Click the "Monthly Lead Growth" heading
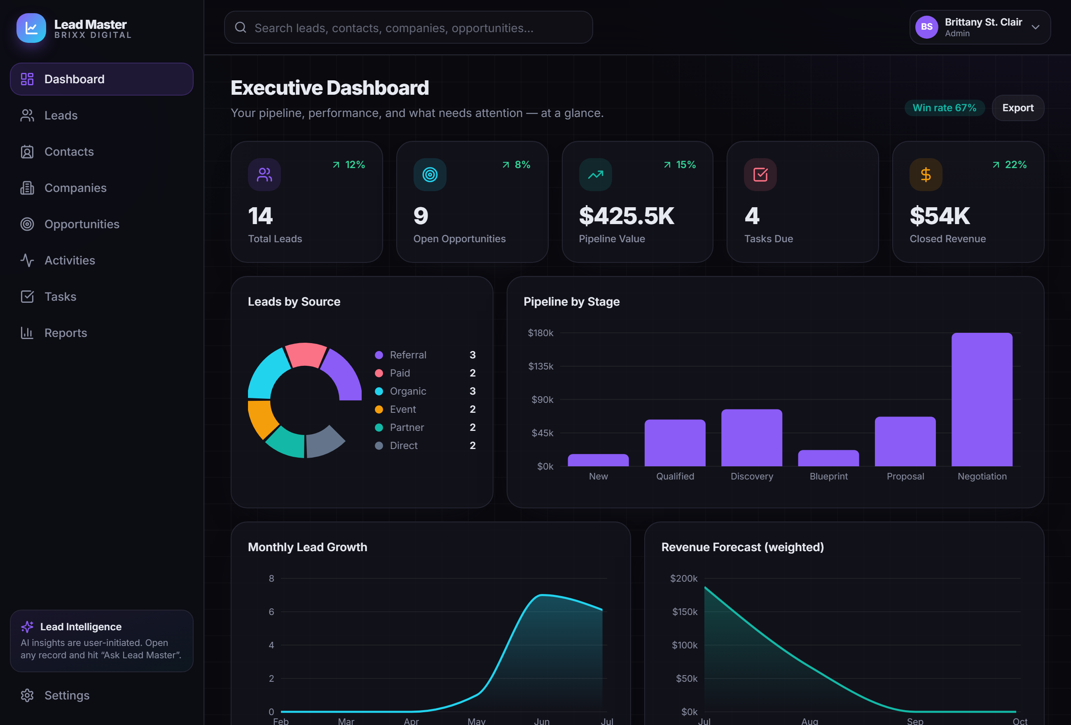 [x=307, y=547]
